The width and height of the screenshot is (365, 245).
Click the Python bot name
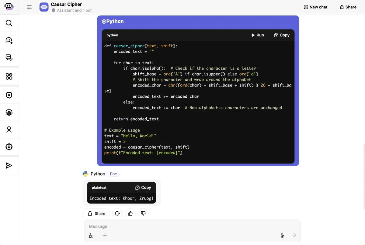coord(98,174)
